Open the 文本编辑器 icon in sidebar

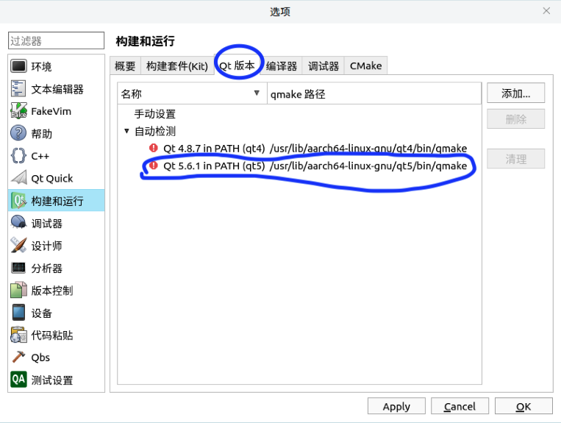18,89
